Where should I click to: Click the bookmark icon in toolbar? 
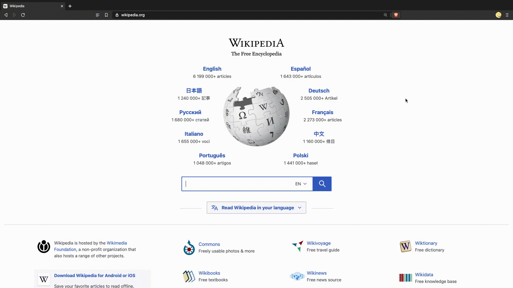106,15
